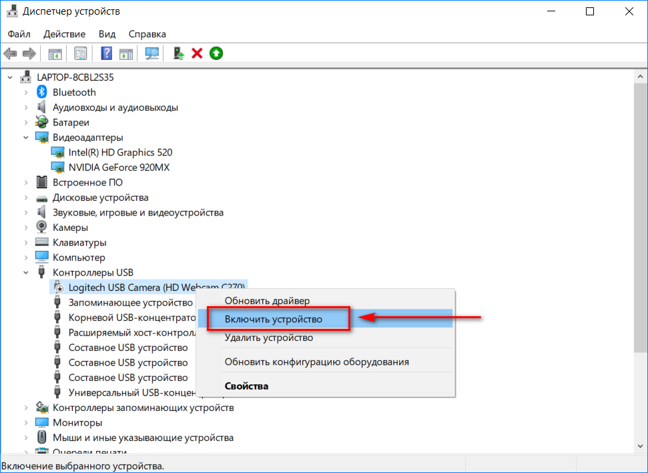Open the Действие menu
This screenshot has height=473, width=648.
click(x=64, y=34)
